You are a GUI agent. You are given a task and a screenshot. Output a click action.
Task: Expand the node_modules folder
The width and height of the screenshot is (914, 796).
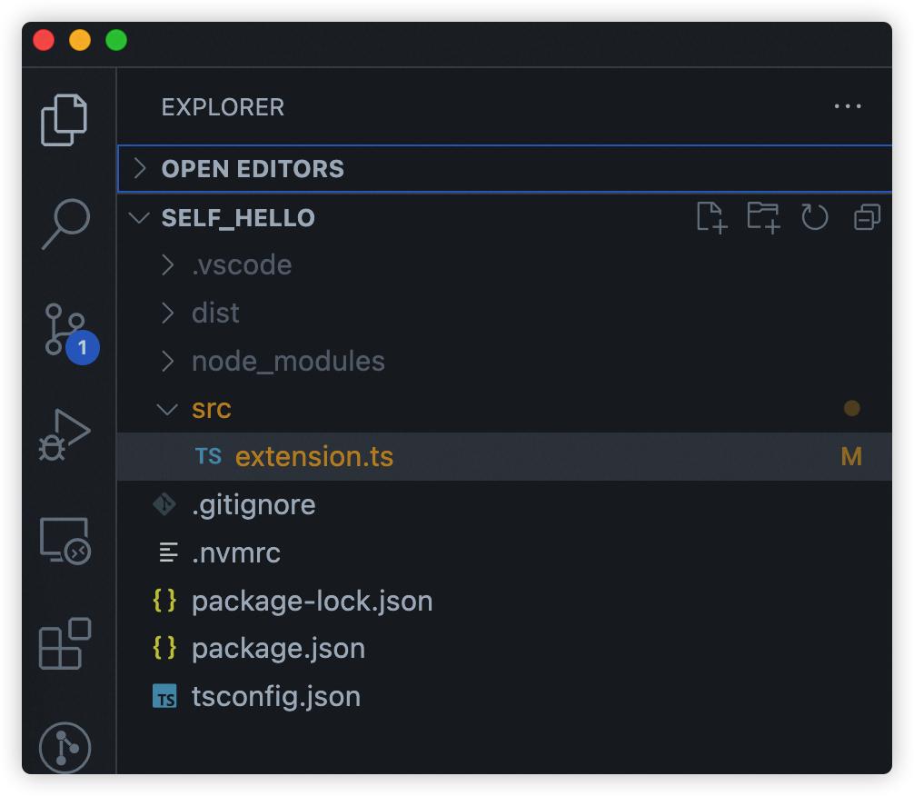coord(287,361)
